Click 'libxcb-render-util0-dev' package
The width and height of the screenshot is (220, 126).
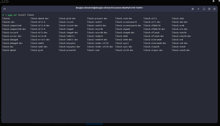coord(100,47)
